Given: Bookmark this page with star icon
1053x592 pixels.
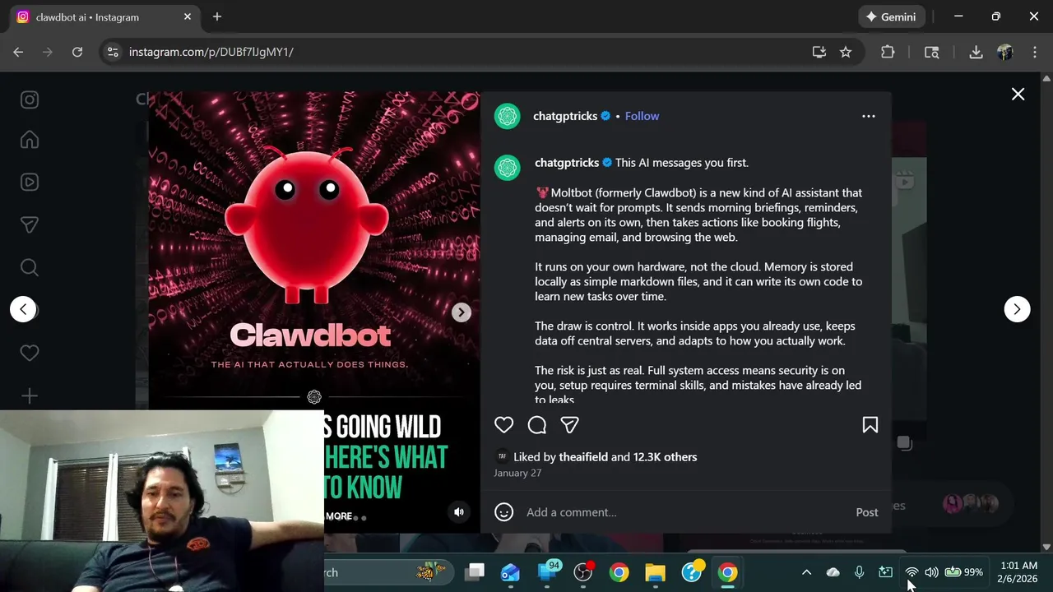Looking at the screenshot, I should click(x=846, y=52).
